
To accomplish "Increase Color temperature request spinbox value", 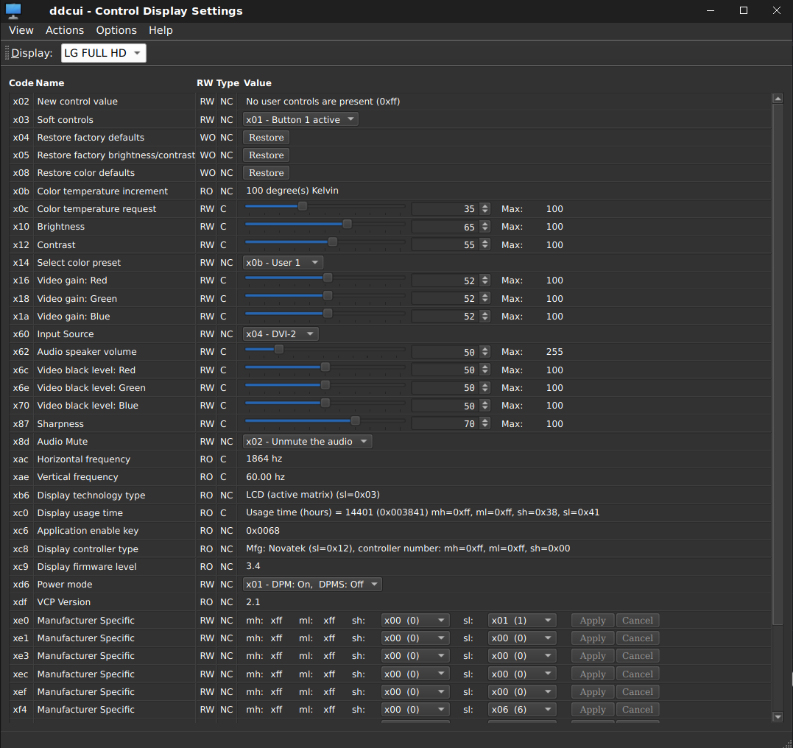I will pyautogui.click(x=485, y=206).
